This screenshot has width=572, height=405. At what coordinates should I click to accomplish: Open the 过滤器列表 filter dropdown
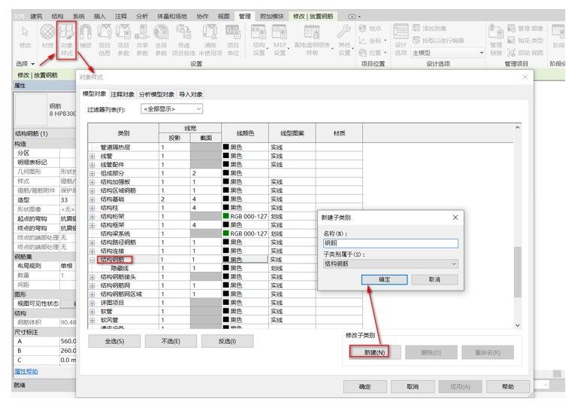(172, 110)
